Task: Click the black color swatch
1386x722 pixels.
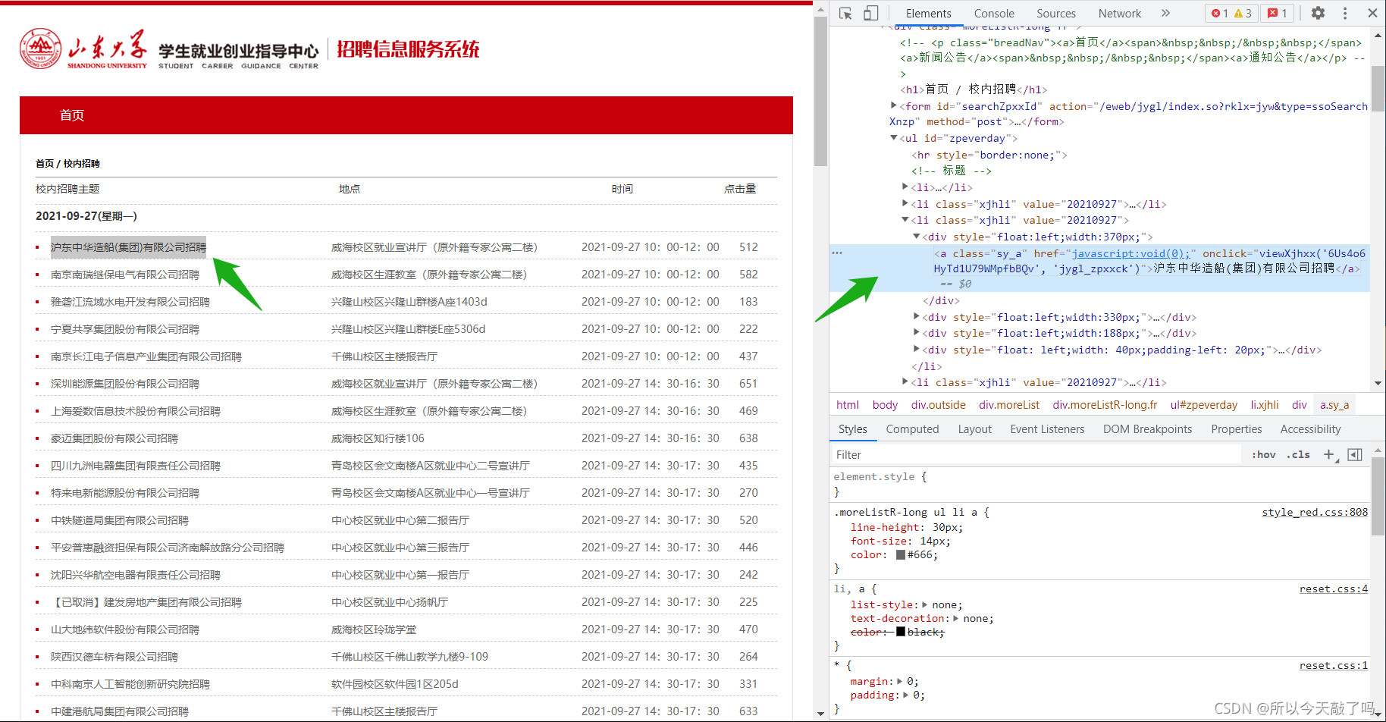Action: click(901, 632)
